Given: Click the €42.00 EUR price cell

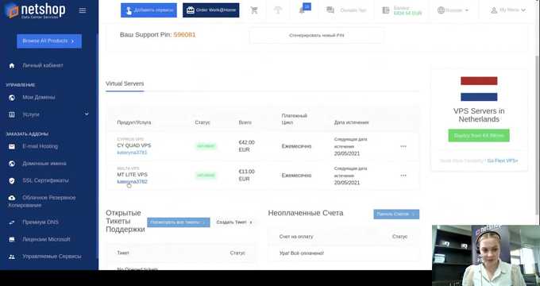Looking at the screenshot, I should click(247, 146).
